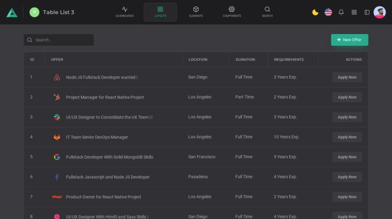Image resolution: width=392 pixels, height=219 pixels.
Task: Open the user profile avatar menu
Action: (x=380, y=12)
